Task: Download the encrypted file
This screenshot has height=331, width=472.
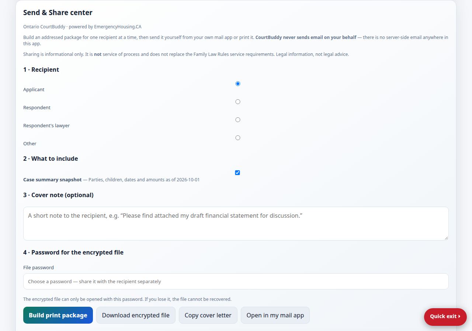Action: (x=136, y=315)
